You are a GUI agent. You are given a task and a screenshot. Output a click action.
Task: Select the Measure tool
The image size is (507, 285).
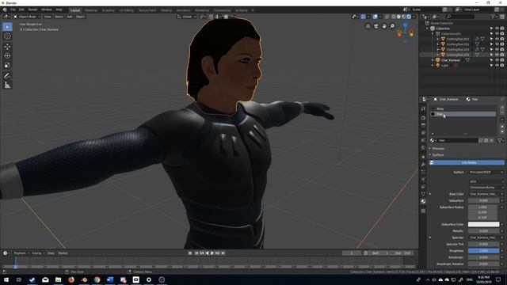(7, 85)
